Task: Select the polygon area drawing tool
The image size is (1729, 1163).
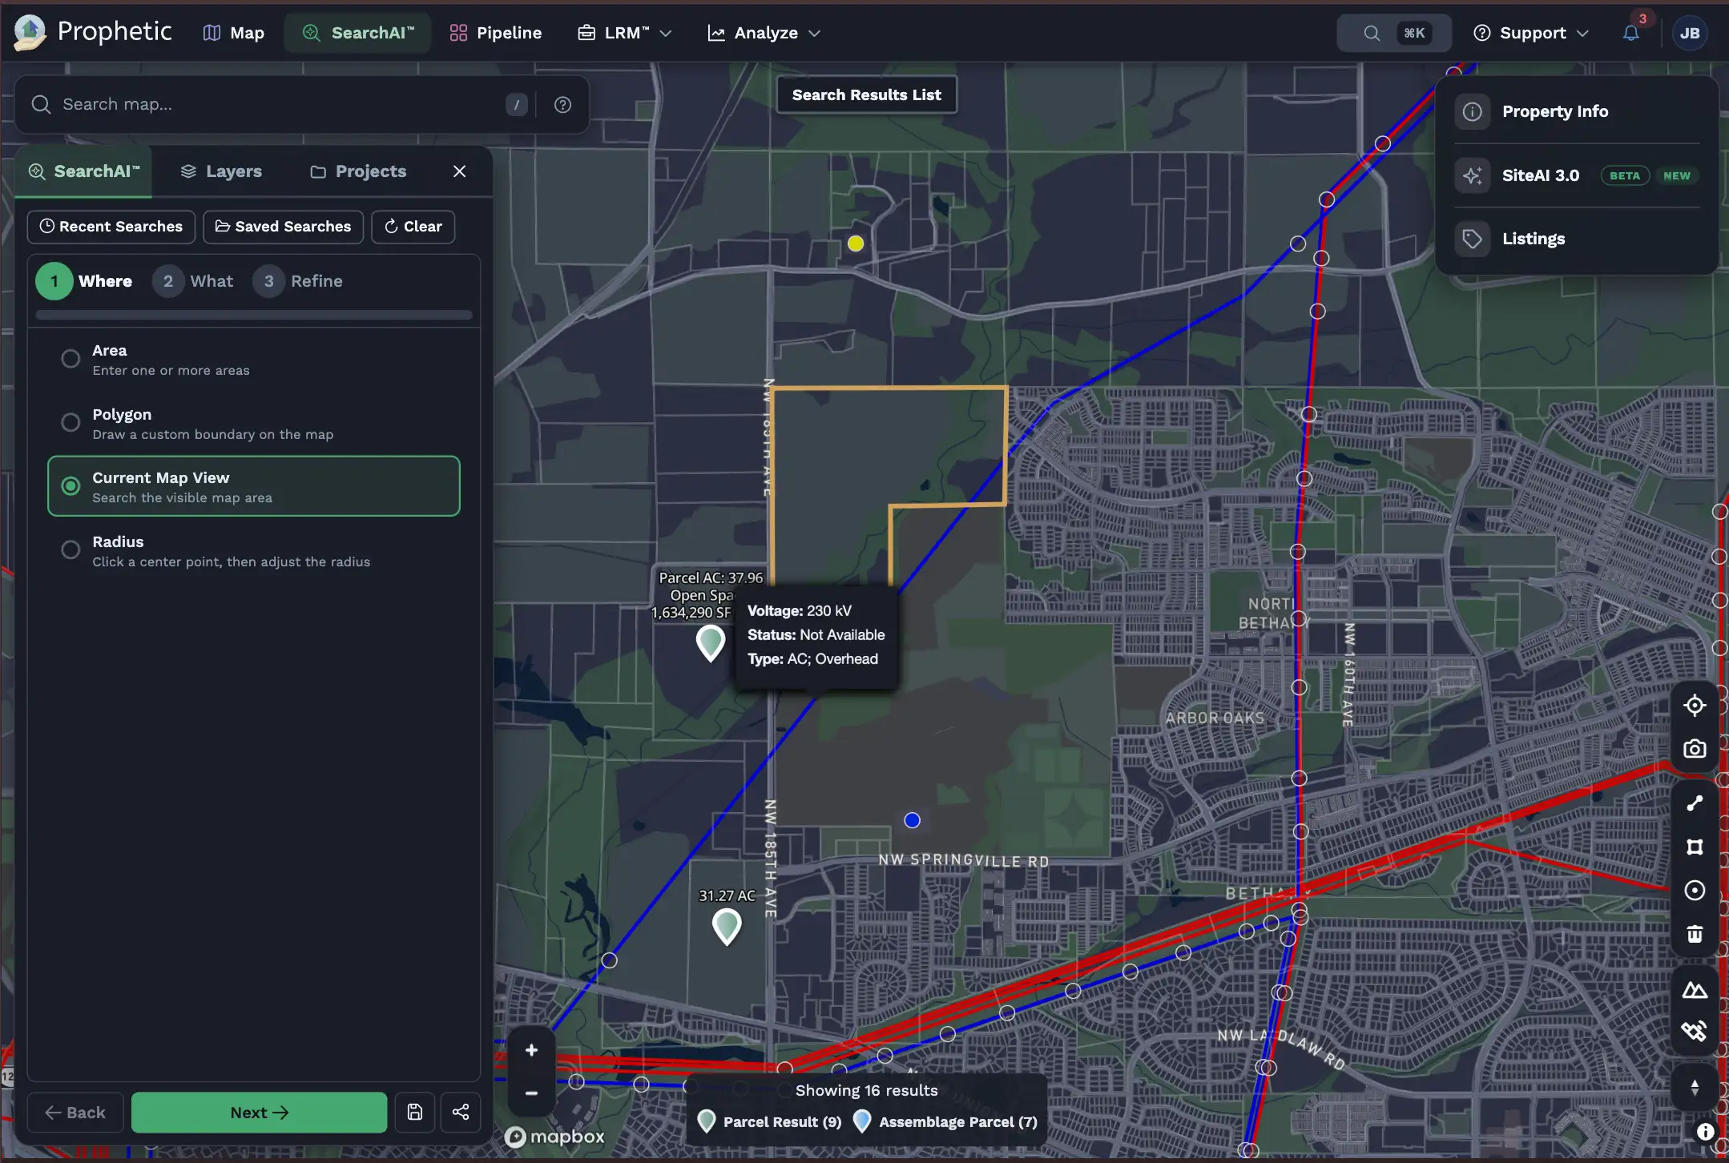Action: [1695, 847]
